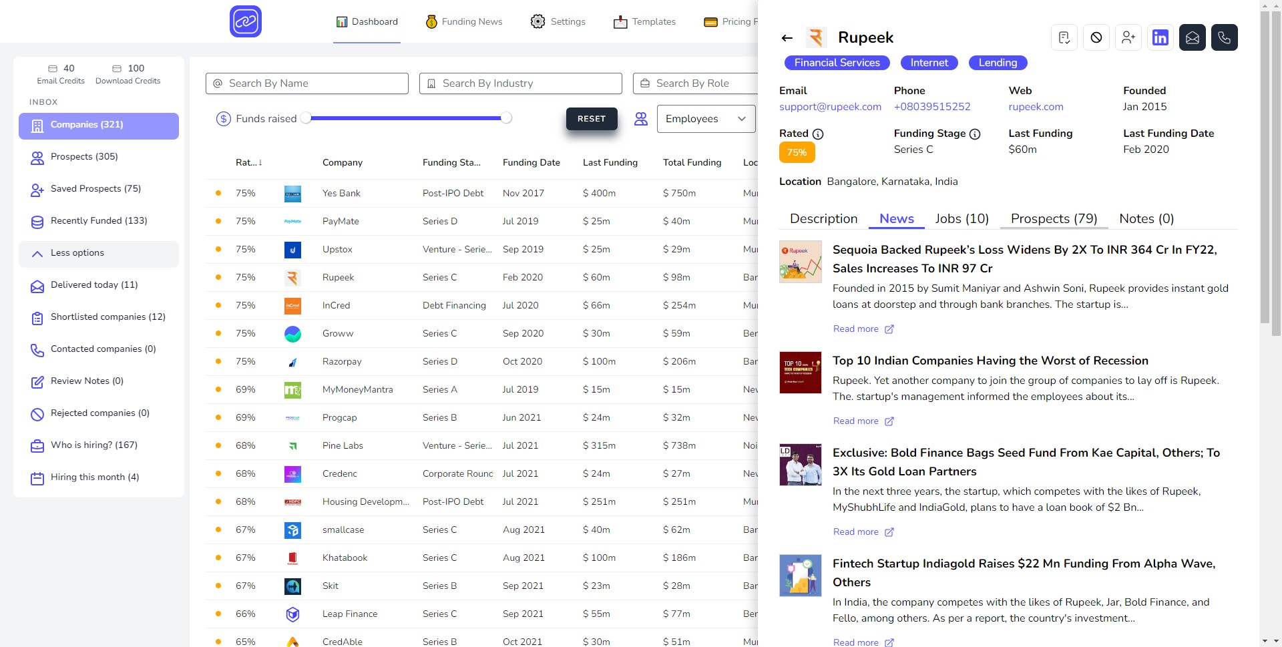This screenshot has height=647, width=1282.
Task: Click the Download Credits icon
Action: point(117,68)
